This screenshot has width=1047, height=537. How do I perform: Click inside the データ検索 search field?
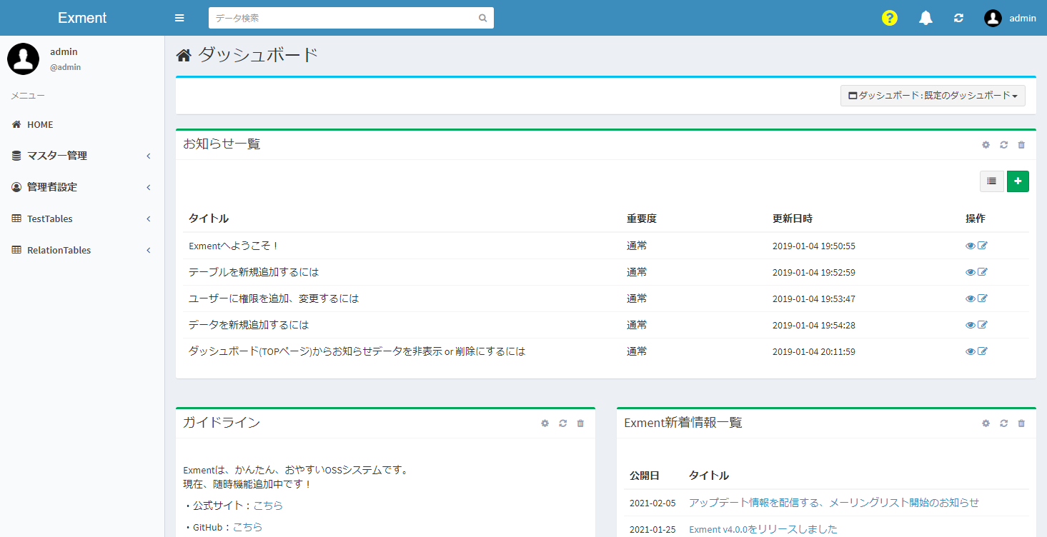tap(343, 17)
